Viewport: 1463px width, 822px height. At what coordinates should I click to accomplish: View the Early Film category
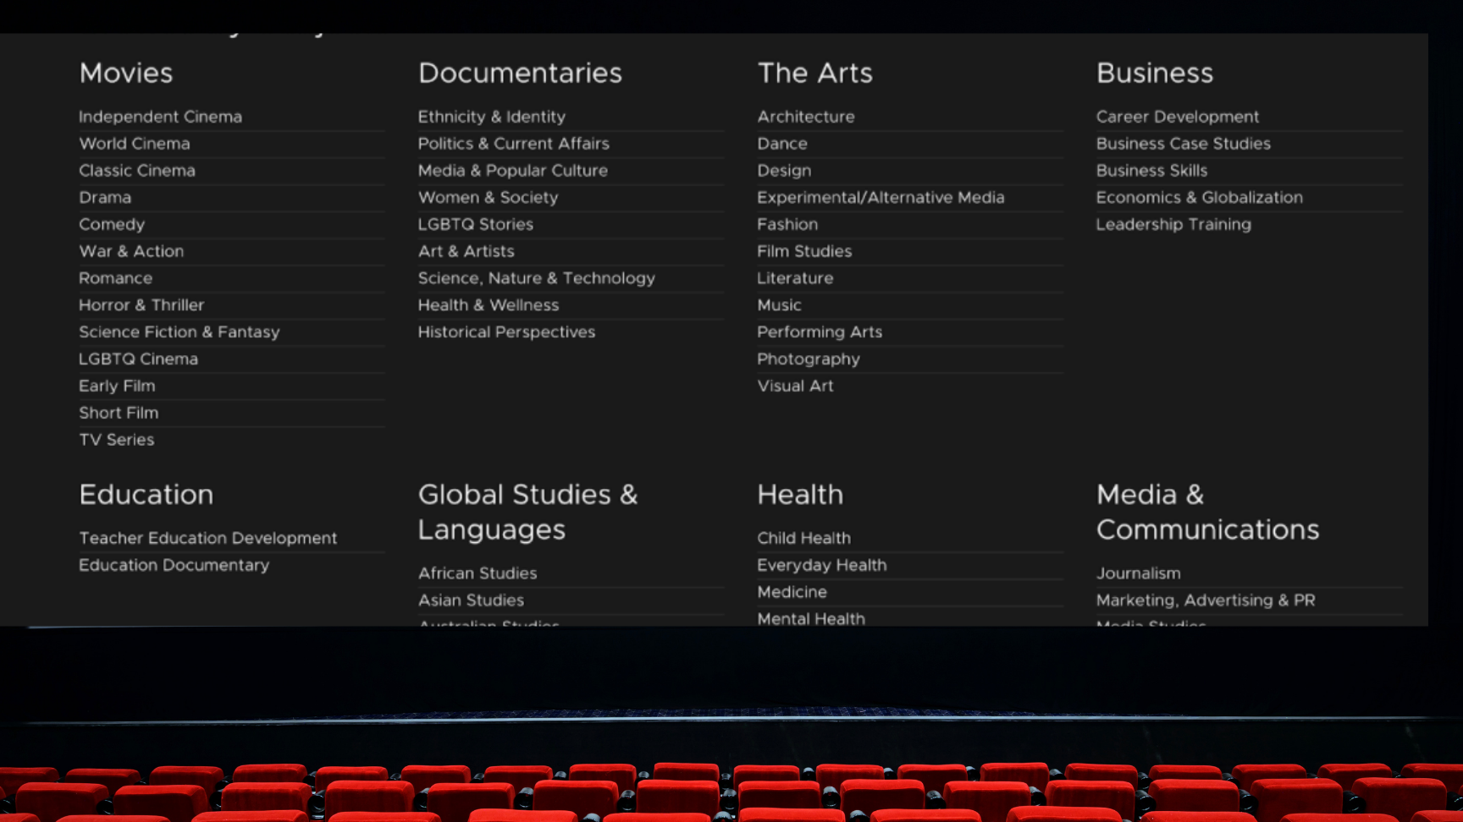click(x=117, y=386)
